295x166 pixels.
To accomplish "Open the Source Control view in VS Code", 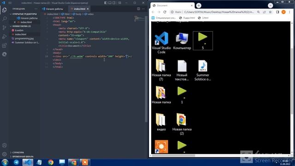I will point(4,28).
